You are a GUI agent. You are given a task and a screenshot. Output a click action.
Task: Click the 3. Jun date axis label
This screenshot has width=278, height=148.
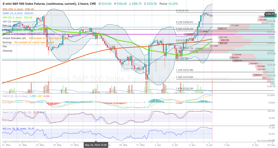158,145
